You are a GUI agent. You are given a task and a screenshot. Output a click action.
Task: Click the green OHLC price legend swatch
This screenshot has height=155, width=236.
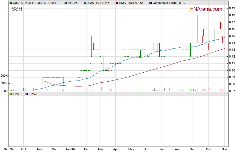click(11, 3)
